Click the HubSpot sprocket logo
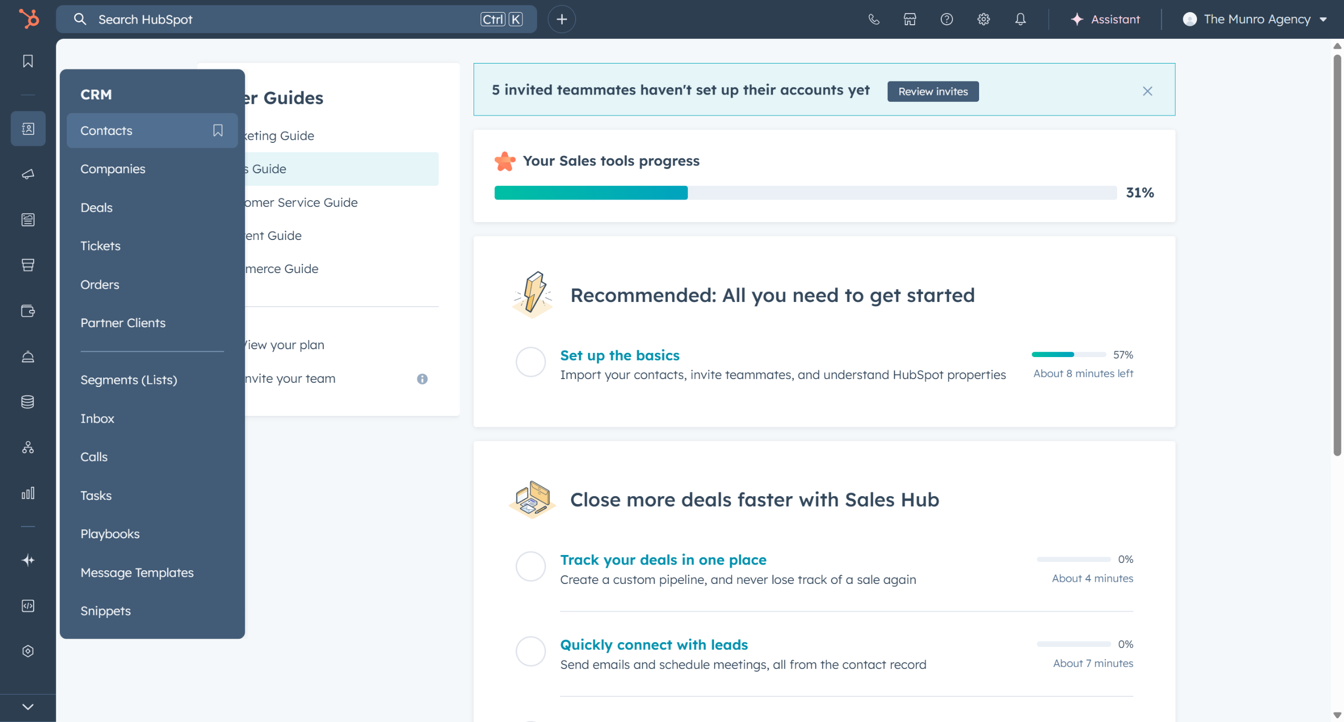Screen dimensions: 1344x722 click(x=29, y=19)
